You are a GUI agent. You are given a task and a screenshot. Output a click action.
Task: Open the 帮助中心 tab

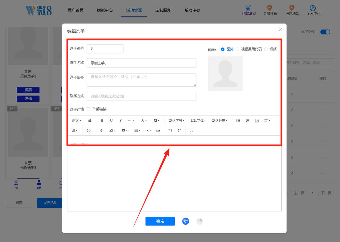pyautogui.click(x=192, y=10)
